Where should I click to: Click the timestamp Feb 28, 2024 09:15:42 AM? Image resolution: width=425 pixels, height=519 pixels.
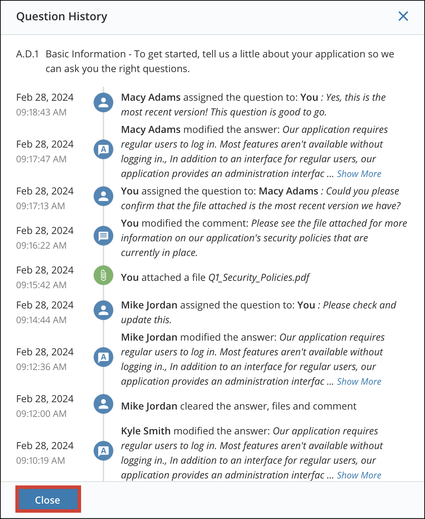click(45, 276)
